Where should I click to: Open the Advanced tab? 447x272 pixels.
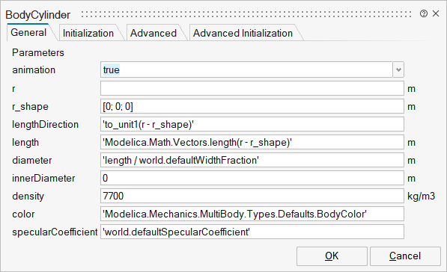tap(153, 34)
